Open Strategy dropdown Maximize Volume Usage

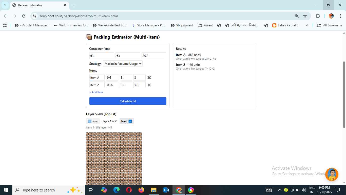click(123, 64)
